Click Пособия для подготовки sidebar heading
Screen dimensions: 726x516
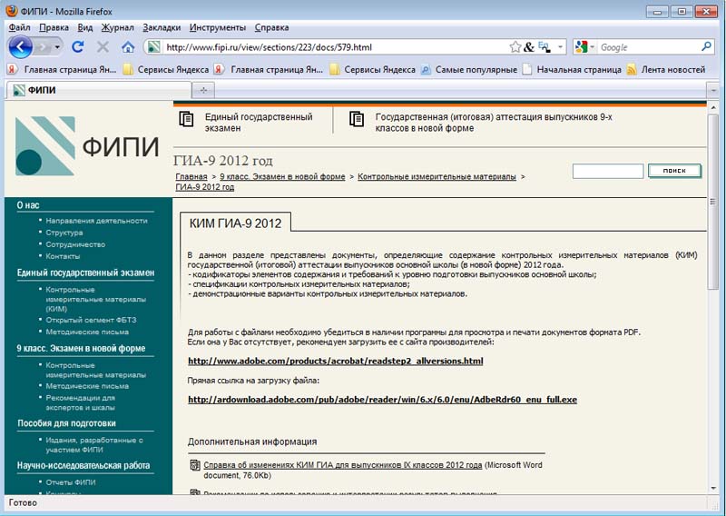[x=66, y=423]
